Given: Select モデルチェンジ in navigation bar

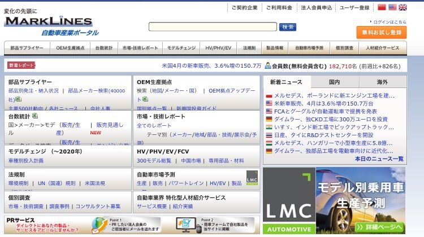Looking at the screenshot, I should tap(181, 48).
